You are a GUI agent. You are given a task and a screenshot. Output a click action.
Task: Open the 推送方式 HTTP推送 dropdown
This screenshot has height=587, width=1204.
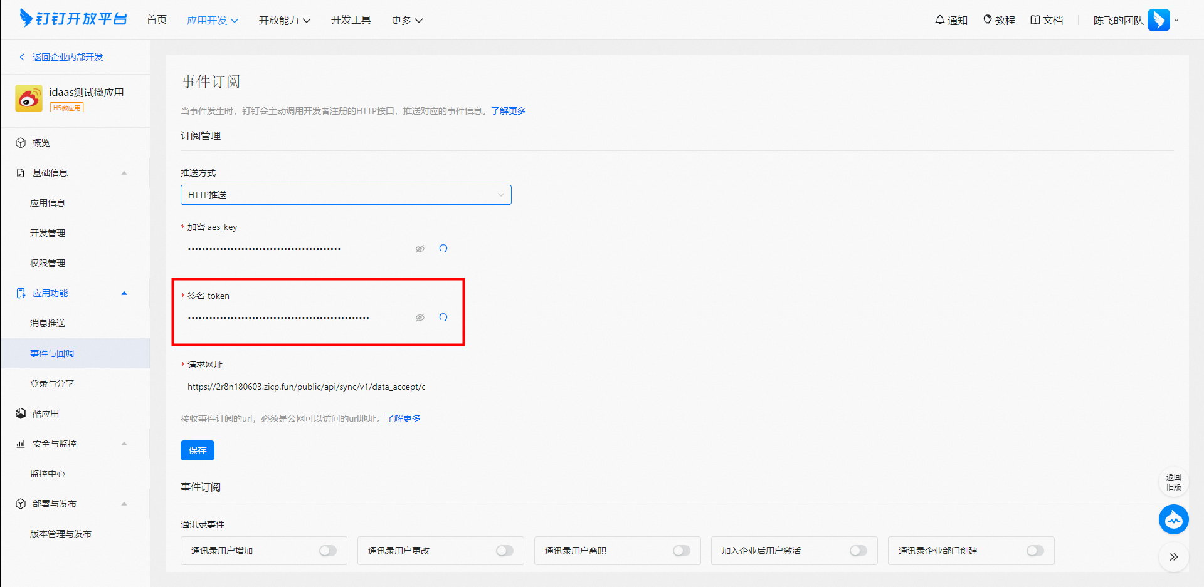(x=346, y=195)
